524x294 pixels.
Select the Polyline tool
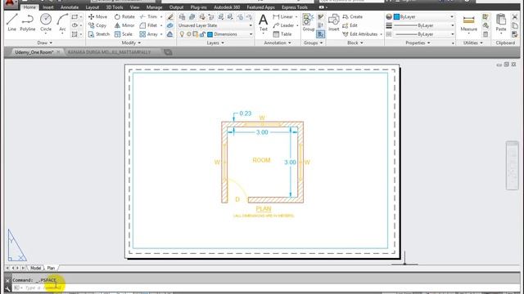coord(27,23)
